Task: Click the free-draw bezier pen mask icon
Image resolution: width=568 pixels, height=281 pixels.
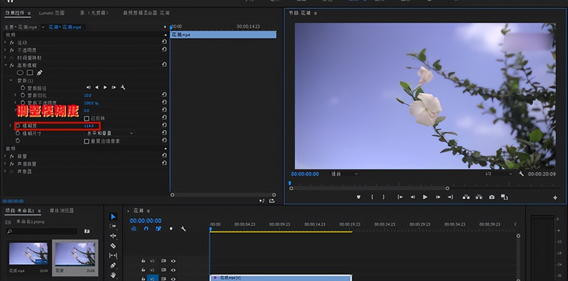Action: click(x=39, y=73)
